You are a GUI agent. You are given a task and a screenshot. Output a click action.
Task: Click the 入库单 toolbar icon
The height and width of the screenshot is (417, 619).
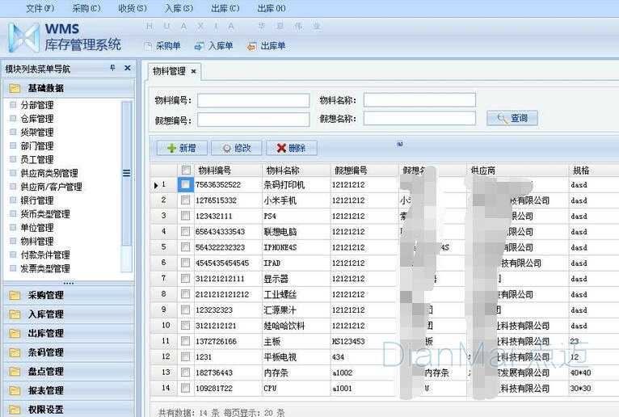200,46
